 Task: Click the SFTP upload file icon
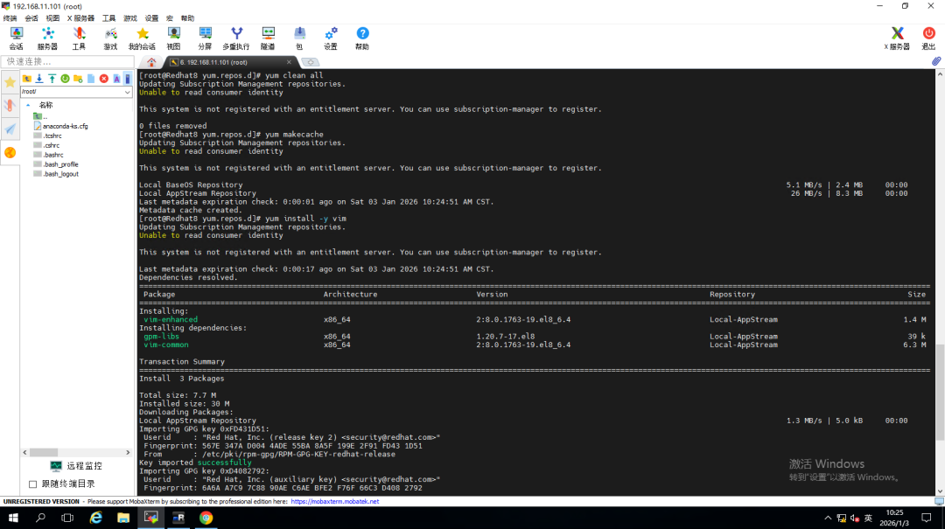pos(52,79)
